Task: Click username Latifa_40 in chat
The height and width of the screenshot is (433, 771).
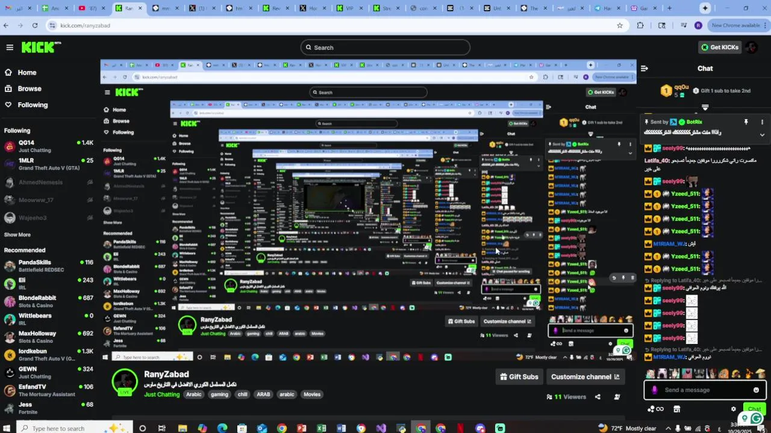Action: click(657, 161)
